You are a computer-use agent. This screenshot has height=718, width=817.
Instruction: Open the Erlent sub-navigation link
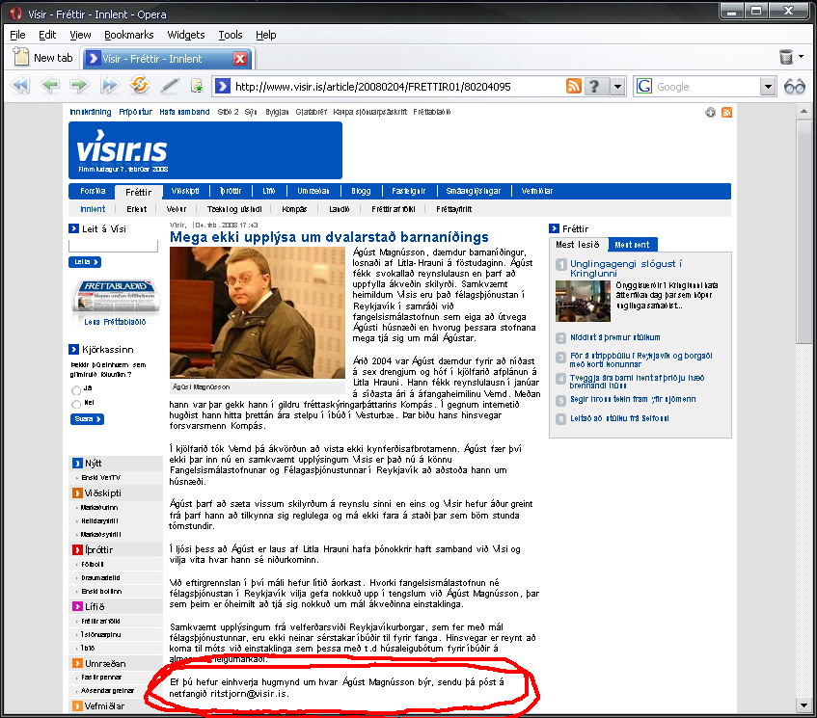(137, 209)
